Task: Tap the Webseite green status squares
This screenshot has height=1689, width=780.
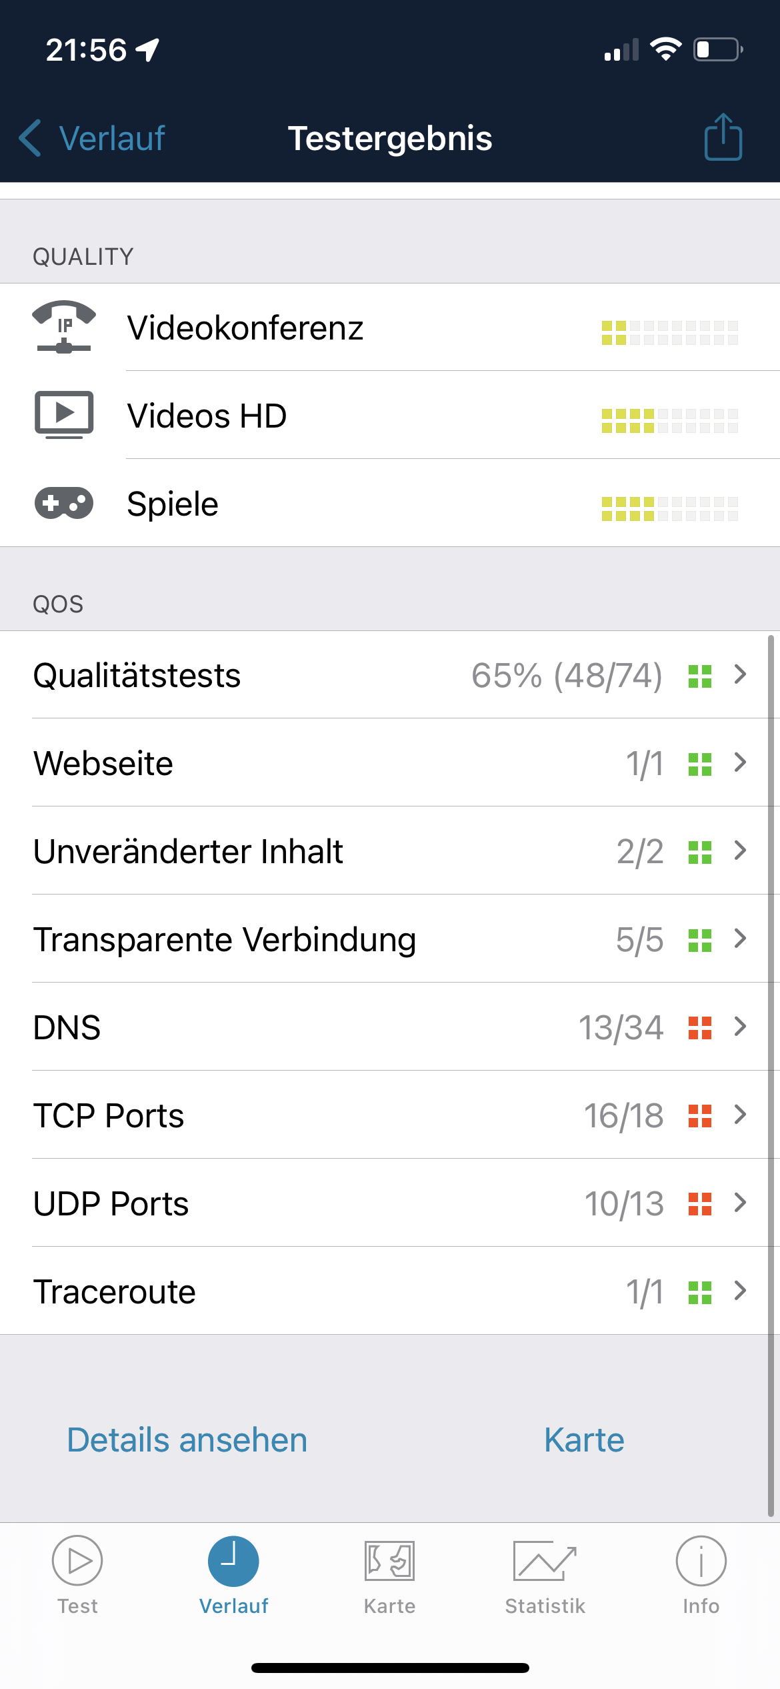Action: tap(699, 764)
